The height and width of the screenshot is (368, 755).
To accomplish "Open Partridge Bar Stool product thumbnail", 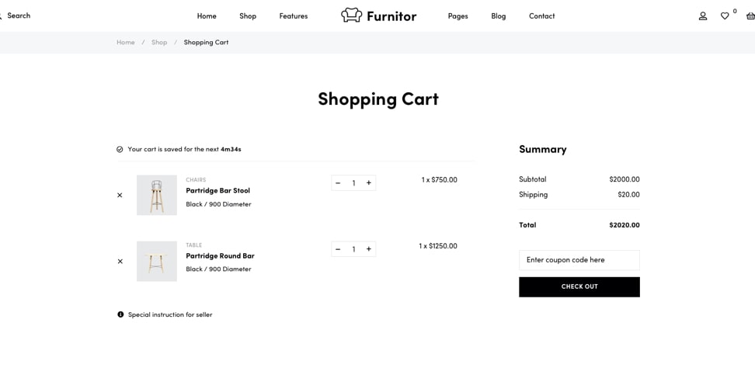I will 157,195.
